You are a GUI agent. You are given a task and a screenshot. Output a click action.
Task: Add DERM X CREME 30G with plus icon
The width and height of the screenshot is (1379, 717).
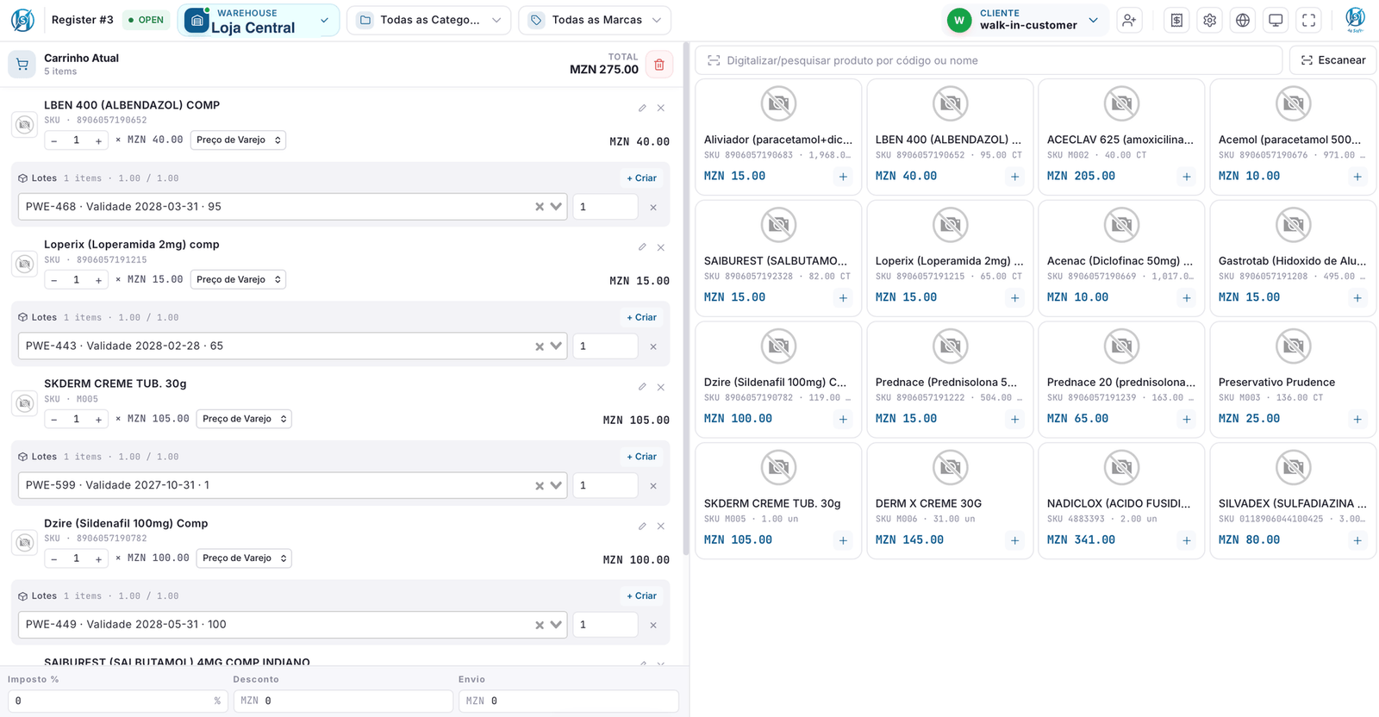point(1015,541)
